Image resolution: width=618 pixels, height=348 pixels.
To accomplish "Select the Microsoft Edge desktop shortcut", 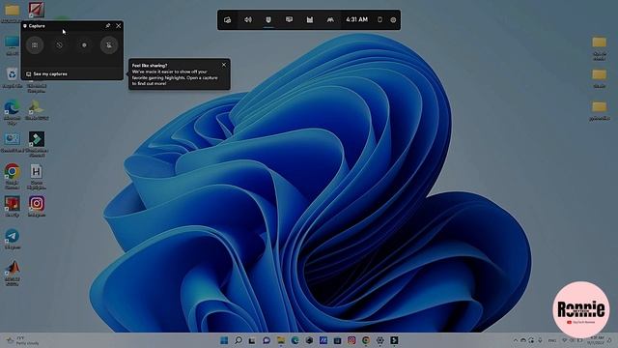I will coord(12,112).
